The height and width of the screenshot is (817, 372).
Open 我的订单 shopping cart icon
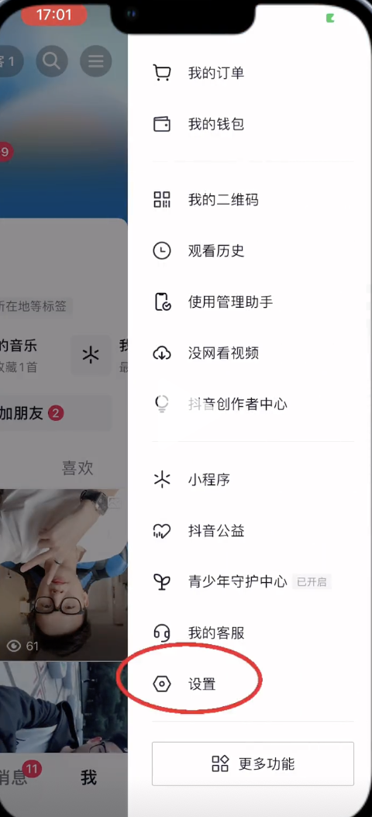pyautogui.click(x=162, y=73)
